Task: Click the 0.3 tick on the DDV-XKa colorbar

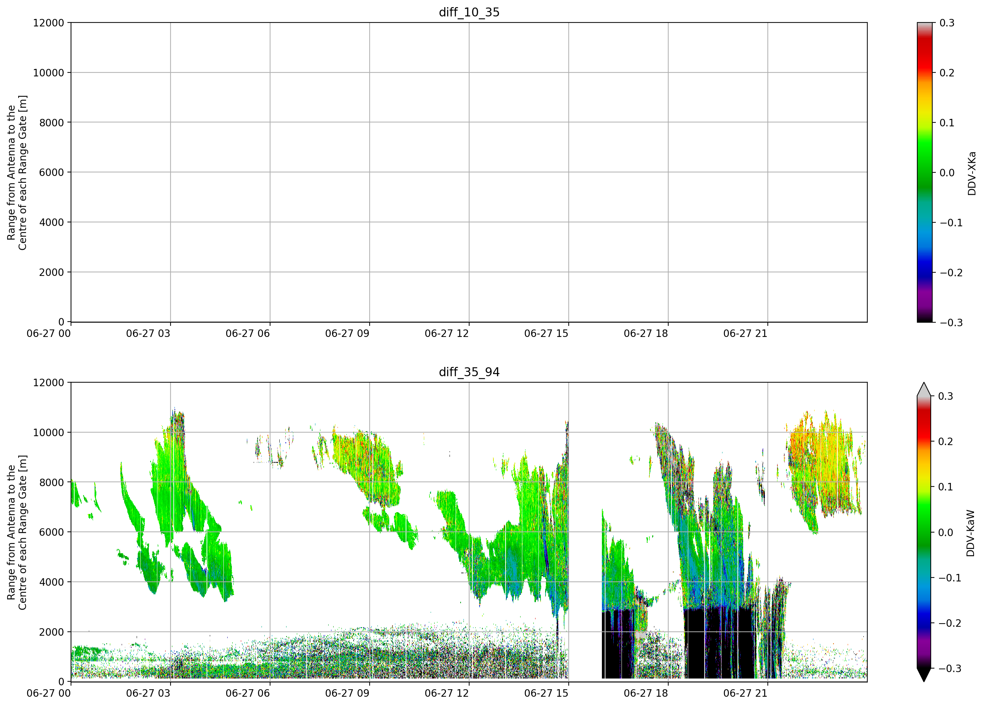Action: point(947,22)
